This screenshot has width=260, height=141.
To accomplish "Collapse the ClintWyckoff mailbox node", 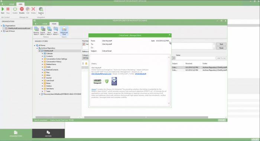I will coord(40,51).
